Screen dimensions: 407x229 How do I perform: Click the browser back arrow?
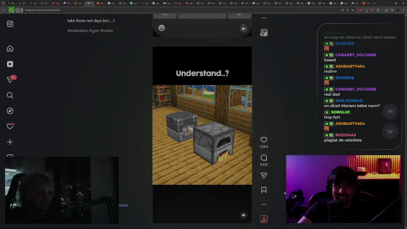coord(3,10)
